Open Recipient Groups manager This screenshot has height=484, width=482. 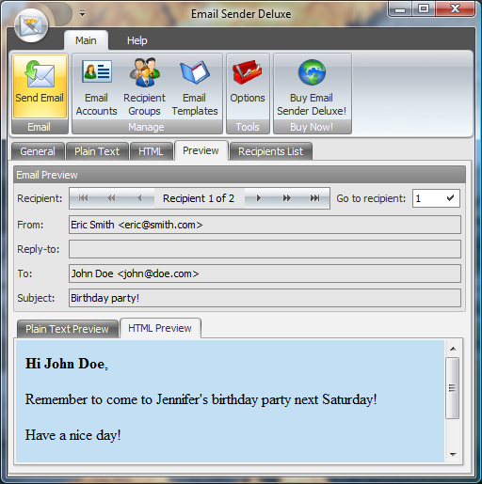tap(144, 86)
